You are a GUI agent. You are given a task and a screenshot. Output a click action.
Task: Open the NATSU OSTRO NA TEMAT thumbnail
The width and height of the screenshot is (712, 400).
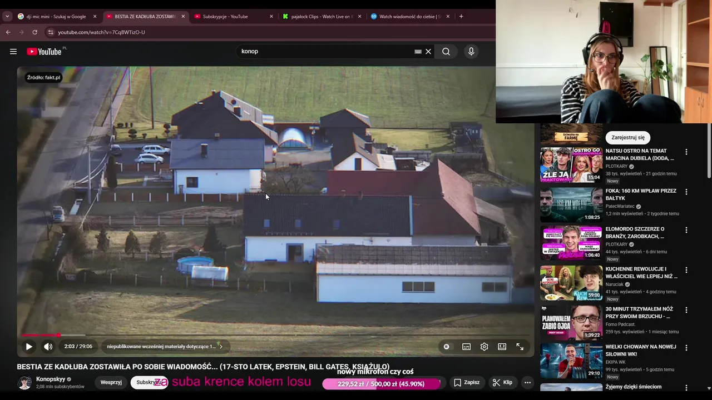click(x=571, y=165)
